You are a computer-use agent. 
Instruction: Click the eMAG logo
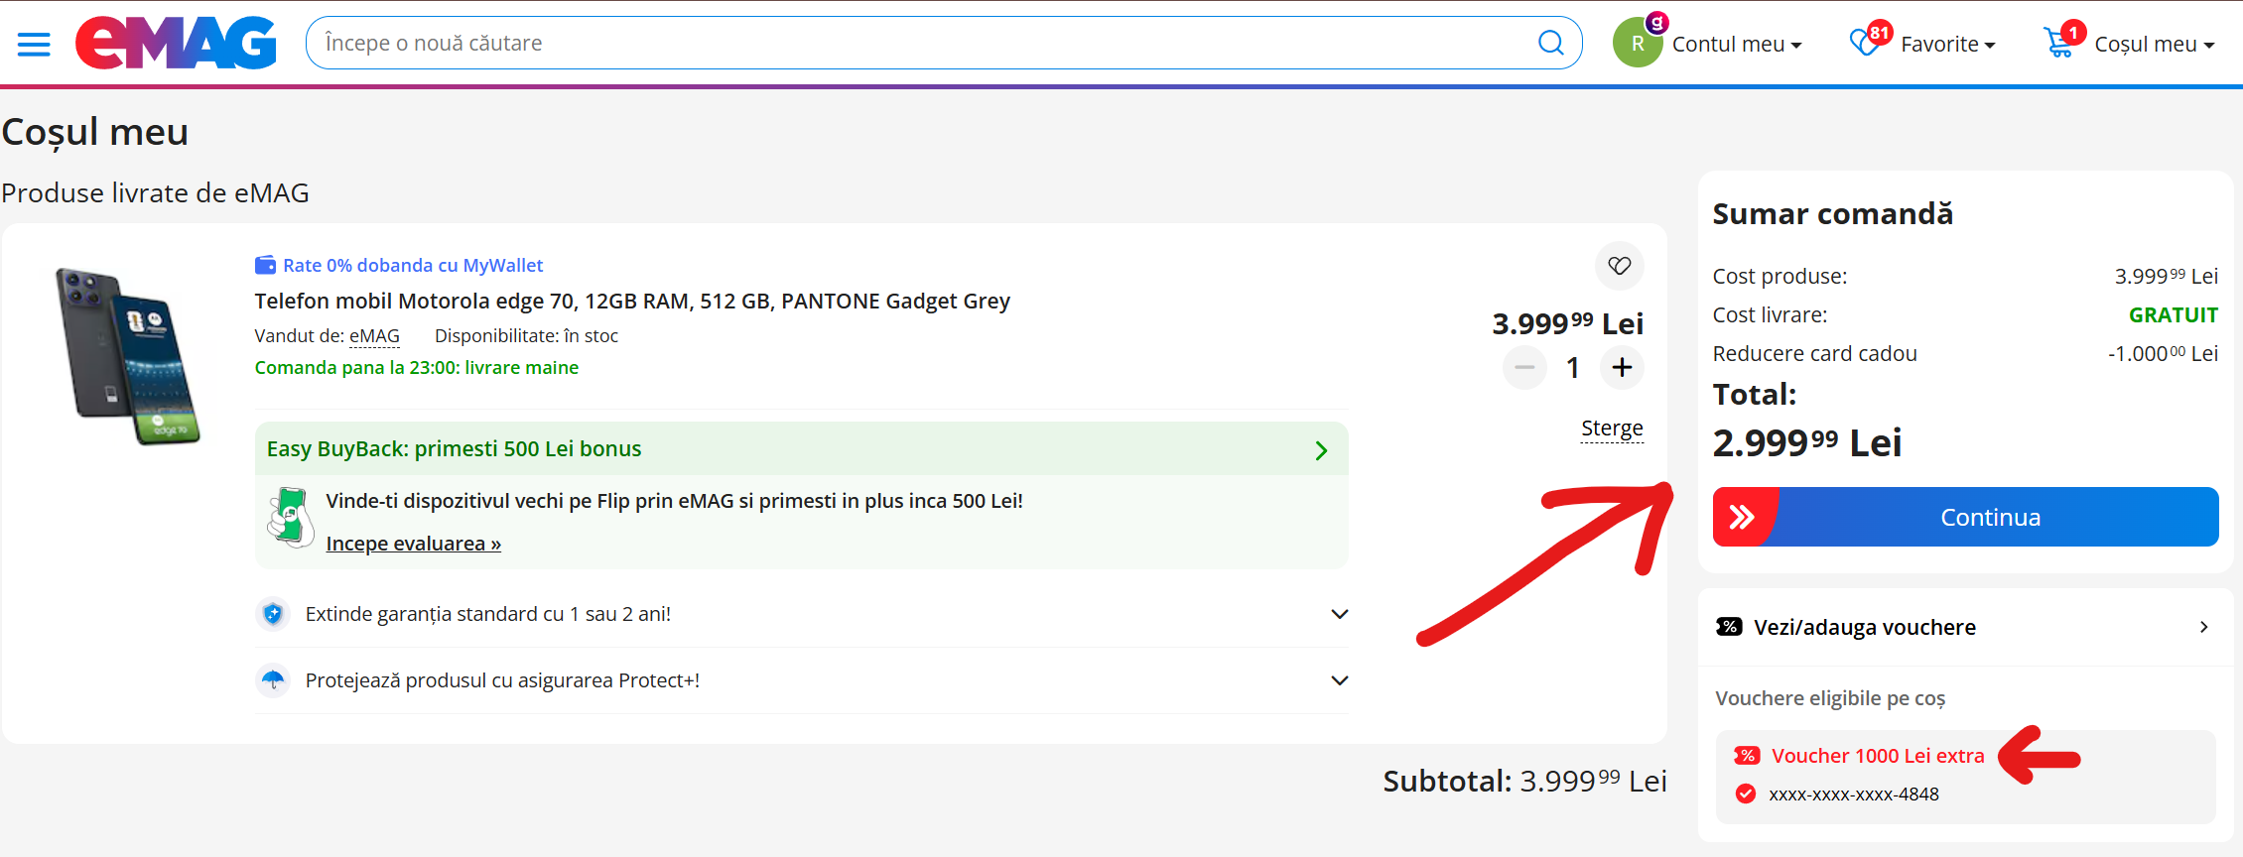pos(176,43)
